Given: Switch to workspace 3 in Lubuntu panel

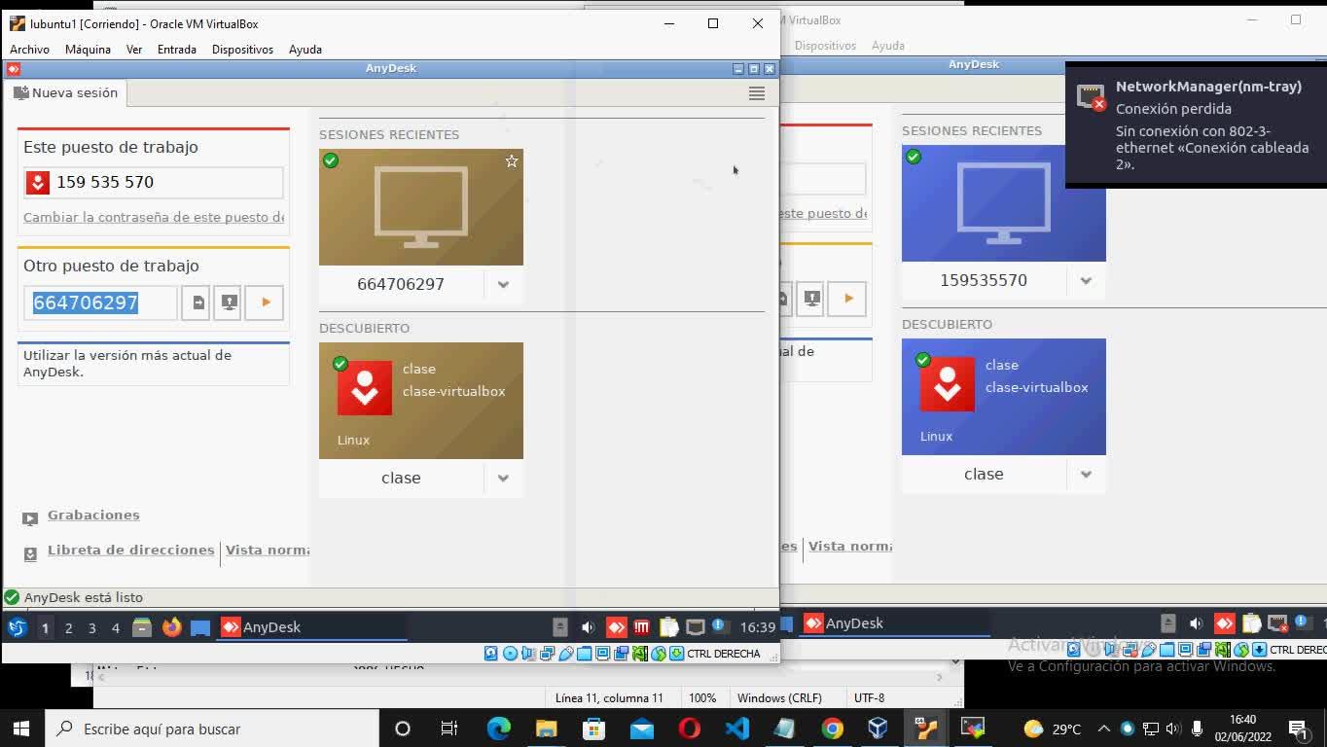Looking at the screenshot, I should tap(92, 628).
